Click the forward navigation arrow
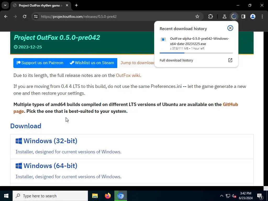This screenshot has width=268, height=201. pos(15,16)
